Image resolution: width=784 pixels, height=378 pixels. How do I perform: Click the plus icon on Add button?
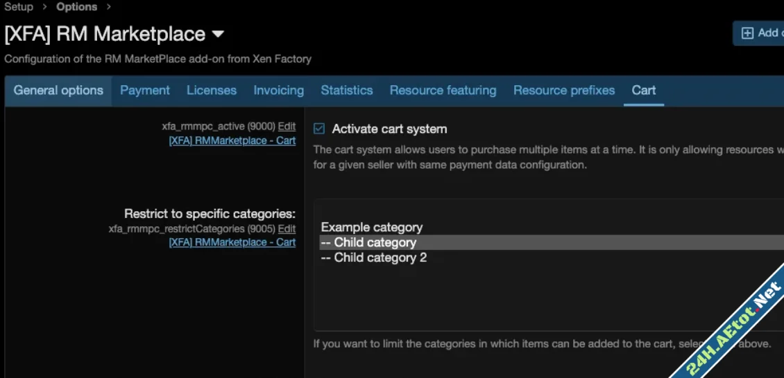[x=747, y=33]
